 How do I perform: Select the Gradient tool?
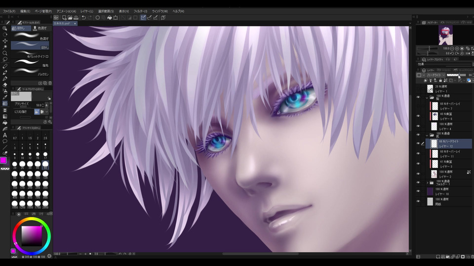5,116
